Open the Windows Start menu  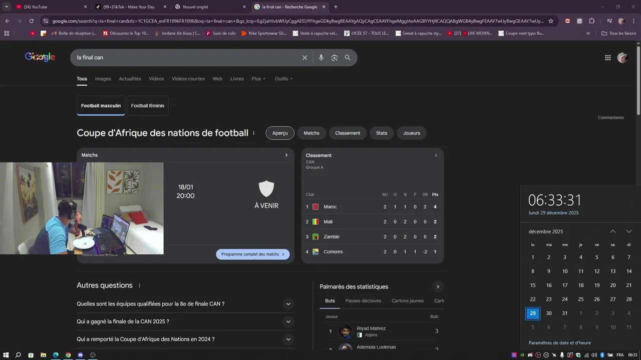coord(6,355)
